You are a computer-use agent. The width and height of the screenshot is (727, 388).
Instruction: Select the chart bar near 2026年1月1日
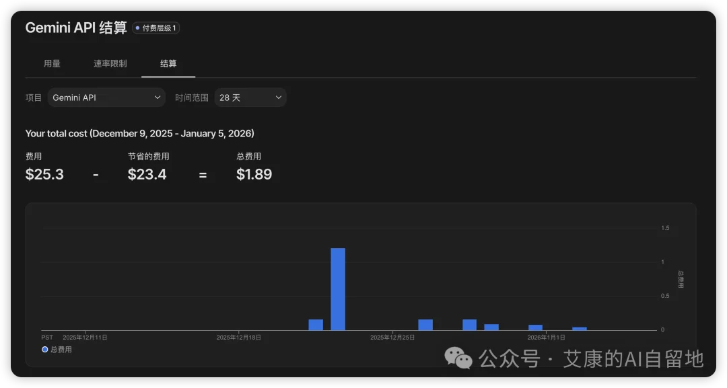tap(535, 325)
